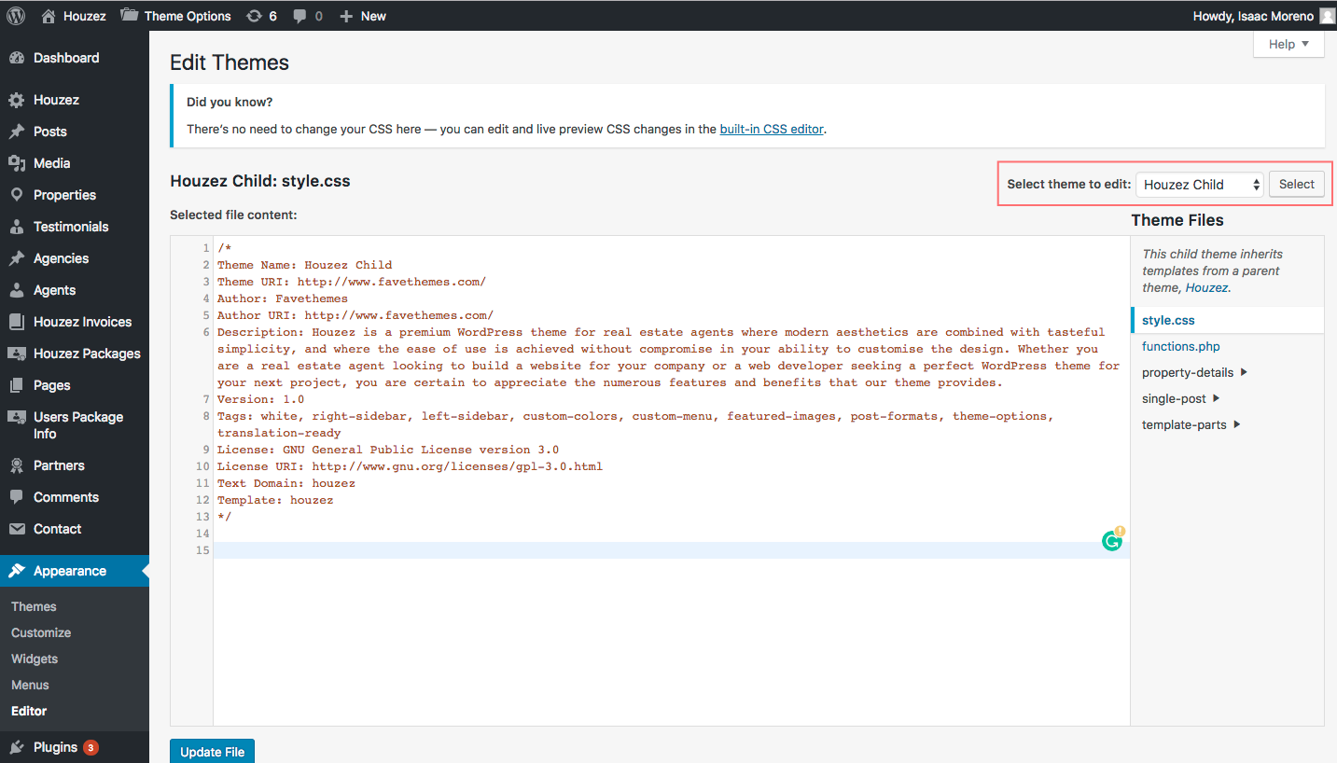1337x763 pixels.
Task: Open the Houzez sidebar menu
Action: 75,100
